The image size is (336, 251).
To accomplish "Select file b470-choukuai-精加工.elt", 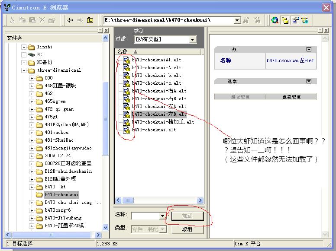I will tap(163, 122).
